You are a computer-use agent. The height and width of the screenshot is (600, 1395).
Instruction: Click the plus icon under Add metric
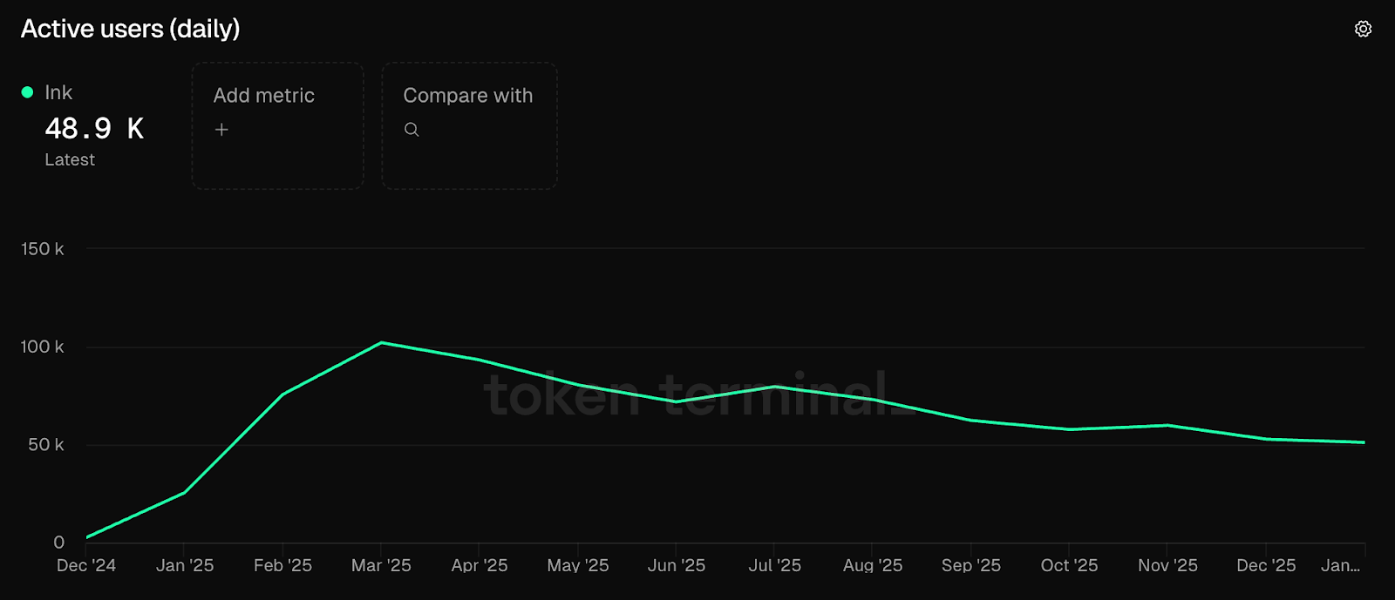click(221, 130)
